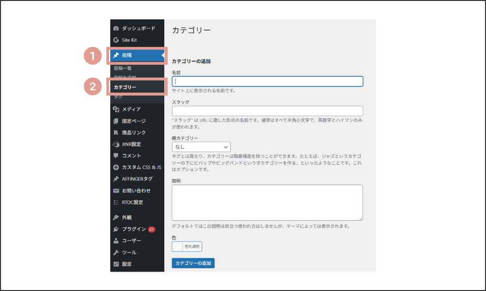
Task: Select 投稿 in the sidebar
Action: pos(138,55)
